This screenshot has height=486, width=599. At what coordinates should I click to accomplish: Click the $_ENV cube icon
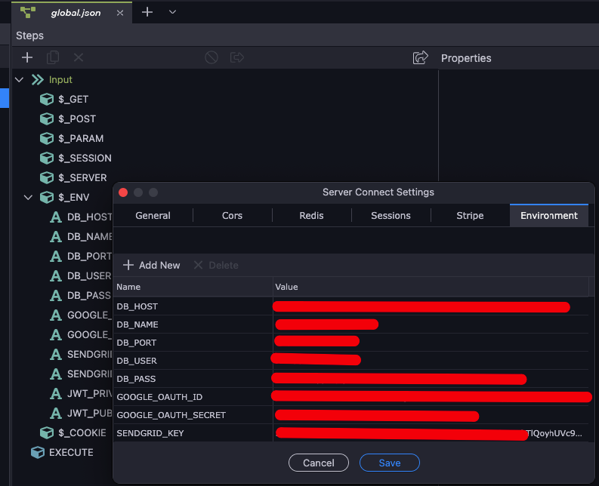pyautogui.click(x=47, y=198)
